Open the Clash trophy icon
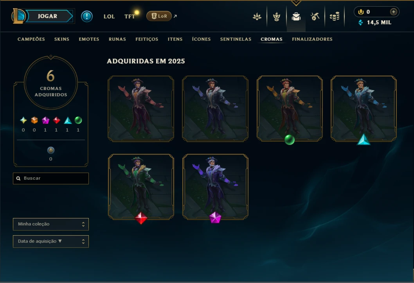 coord(276,16)
